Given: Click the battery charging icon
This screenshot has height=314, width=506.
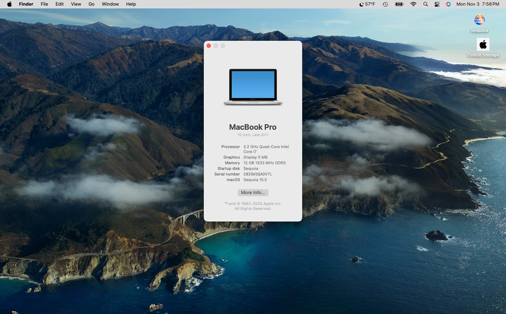Looking at the screenshot, I should (399, 4).
